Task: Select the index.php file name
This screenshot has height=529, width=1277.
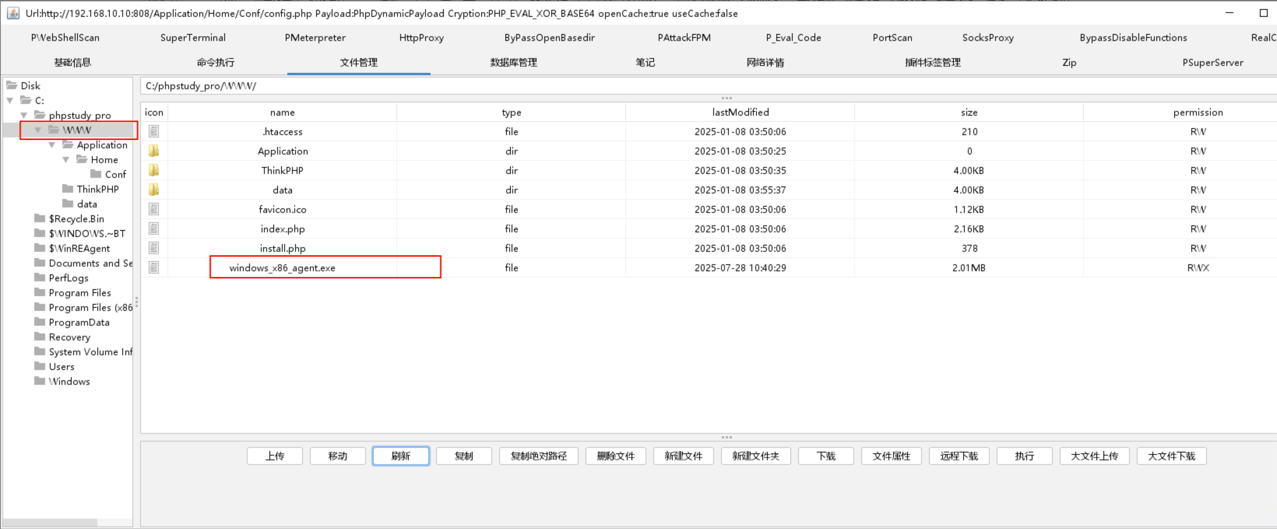Action: pyautogui.click(x=282, y=229)
